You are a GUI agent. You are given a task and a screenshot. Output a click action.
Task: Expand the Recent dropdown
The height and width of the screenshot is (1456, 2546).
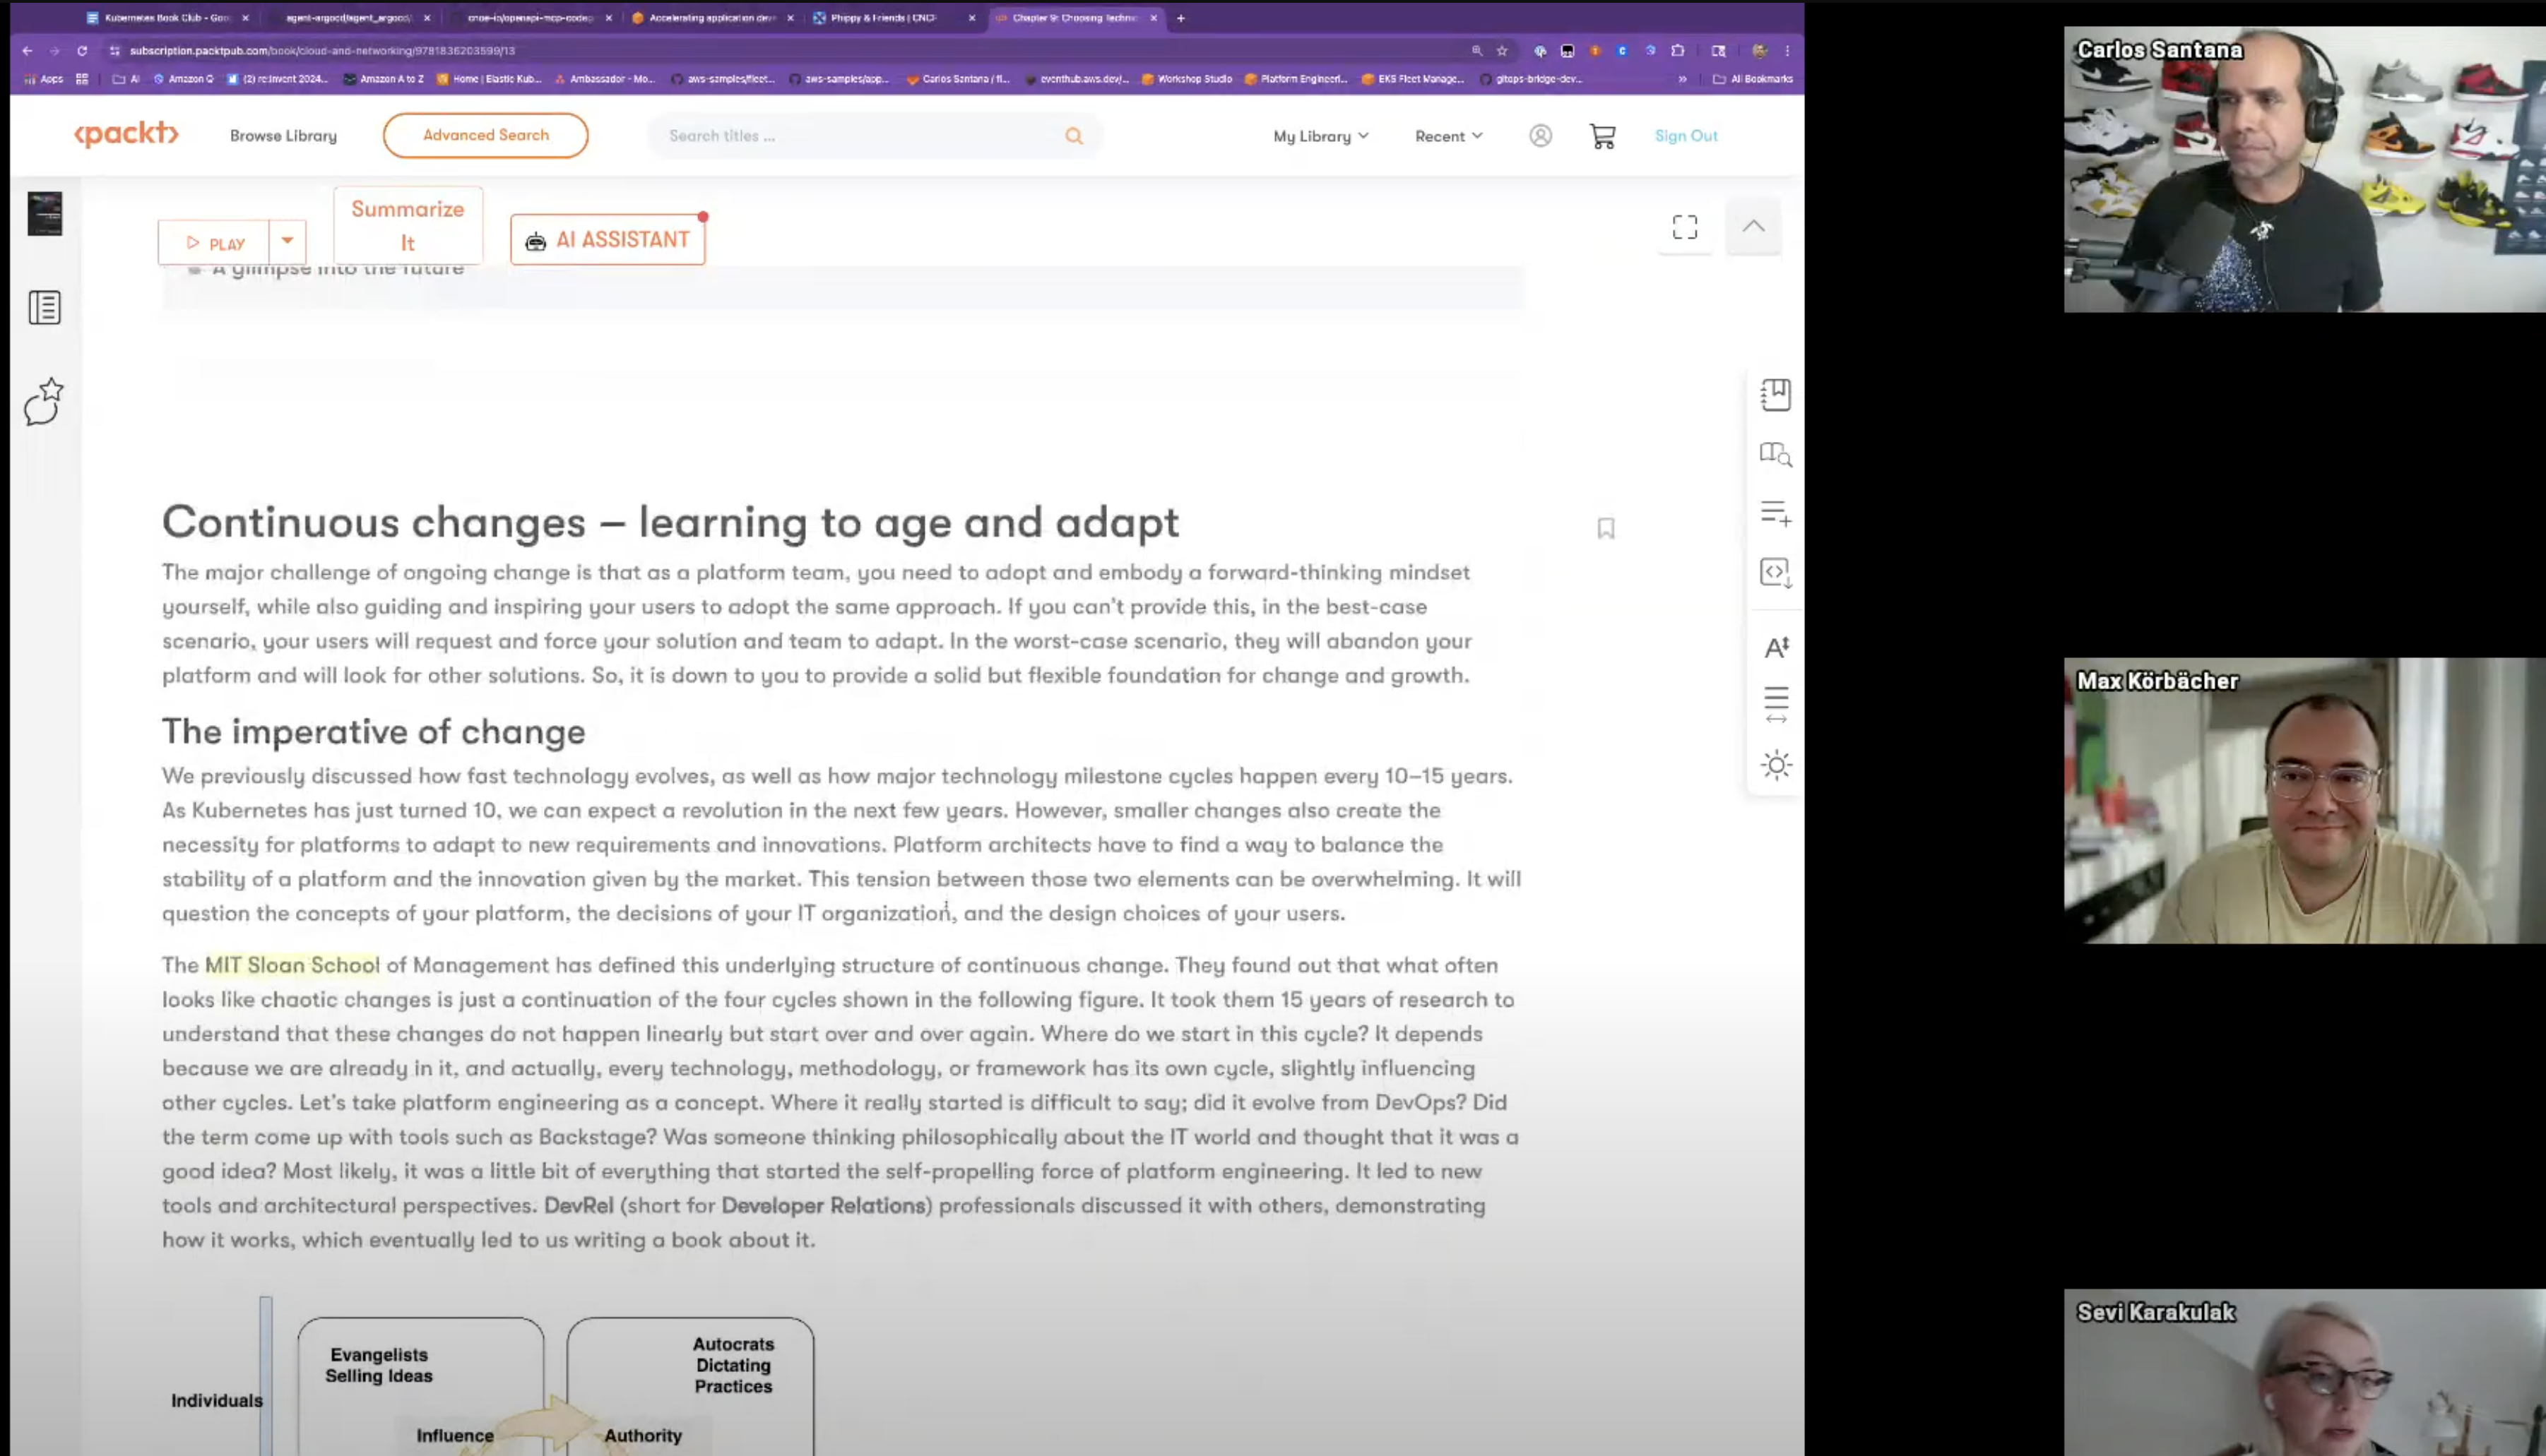point(1447,136)
